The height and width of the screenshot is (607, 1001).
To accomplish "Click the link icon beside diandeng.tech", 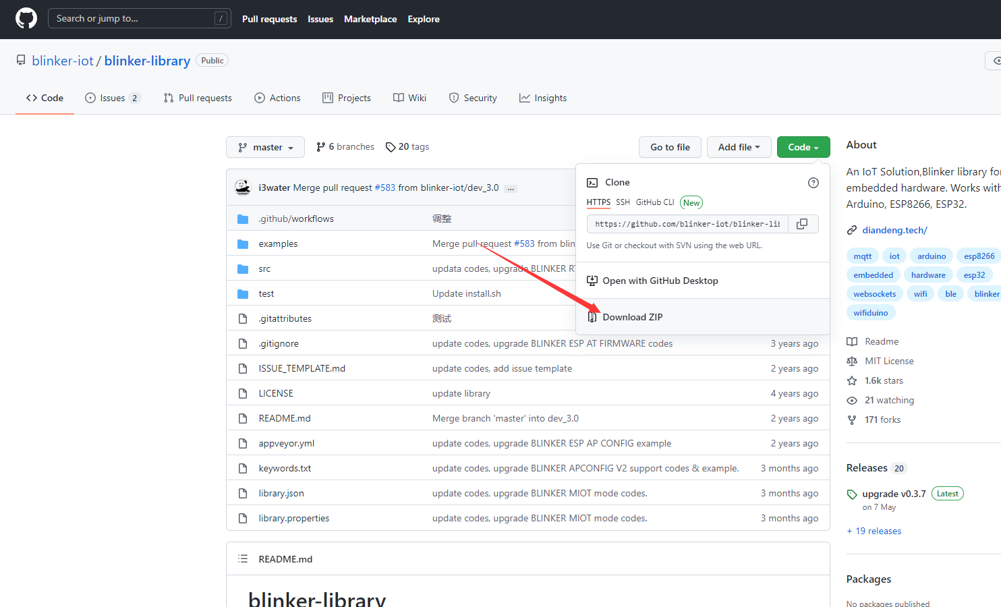I will pyautogui.click(x=852, y=231).
